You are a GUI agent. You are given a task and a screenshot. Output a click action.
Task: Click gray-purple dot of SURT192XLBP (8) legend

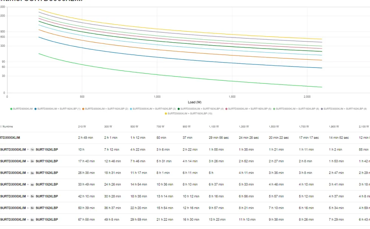point(322,109)
